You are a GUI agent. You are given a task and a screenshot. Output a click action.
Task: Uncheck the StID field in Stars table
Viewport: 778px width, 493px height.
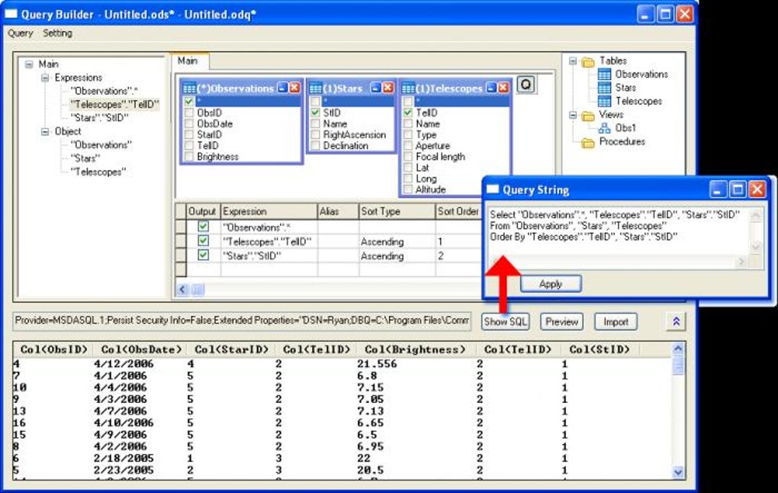tap(315, 113)
